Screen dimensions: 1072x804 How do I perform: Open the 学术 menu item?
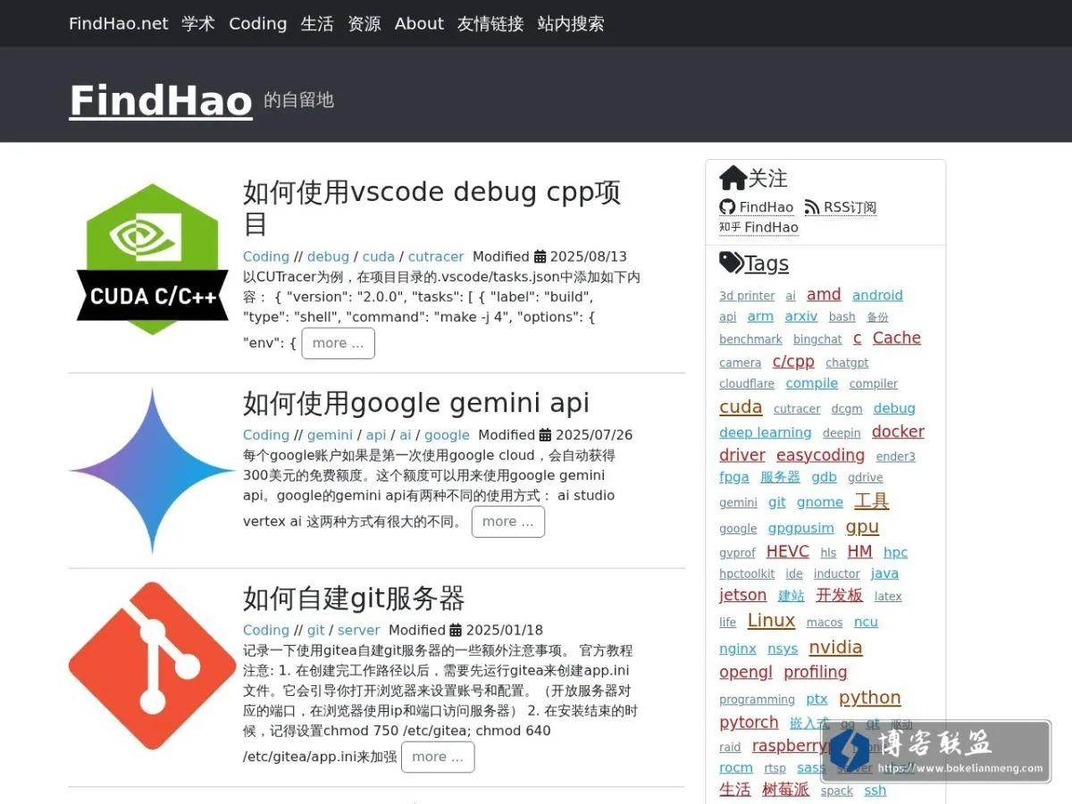(x=198, y=23)
